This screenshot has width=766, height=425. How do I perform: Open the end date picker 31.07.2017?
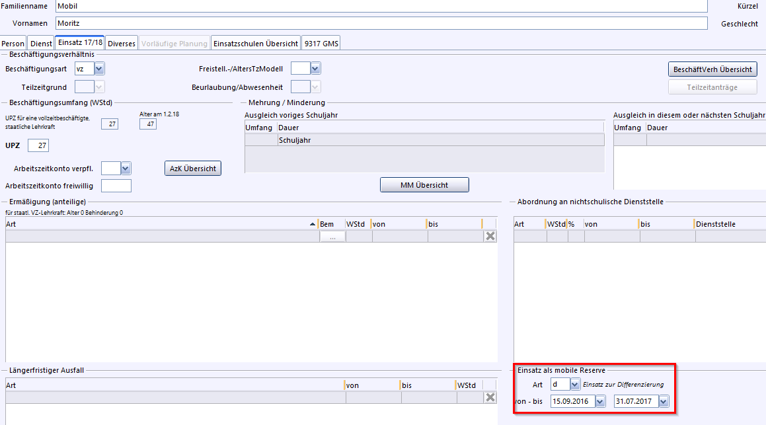coord(663,402)
